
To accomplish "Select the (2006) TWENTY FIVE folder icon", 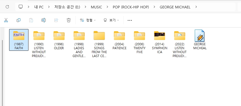I will click(139, 36).
